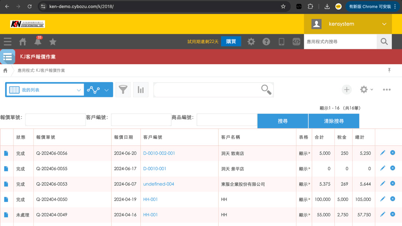Open the hamburger main menu
The width and height of the screenshot is (402, 226).
(x=7, y=42)
